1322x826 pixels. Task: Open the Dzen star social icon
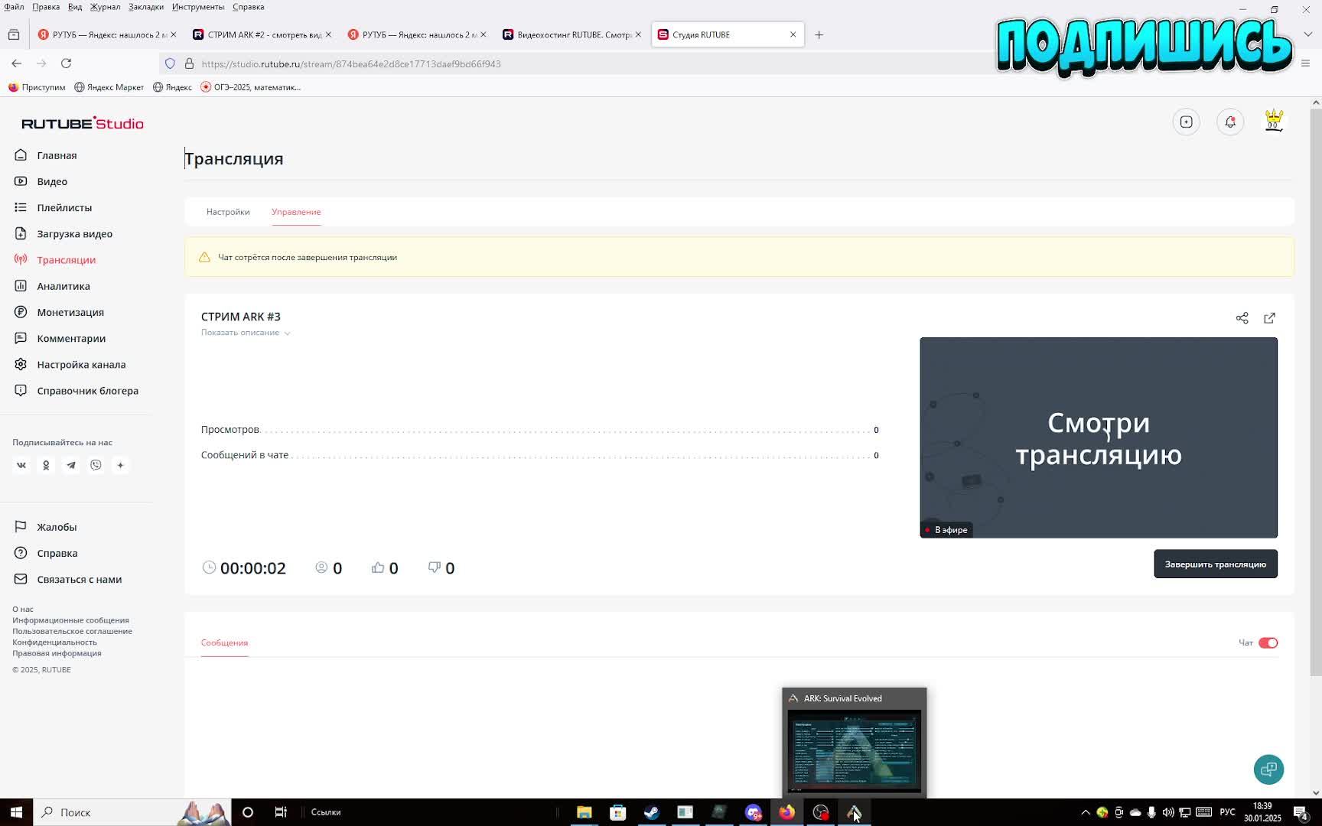[120, 465]
